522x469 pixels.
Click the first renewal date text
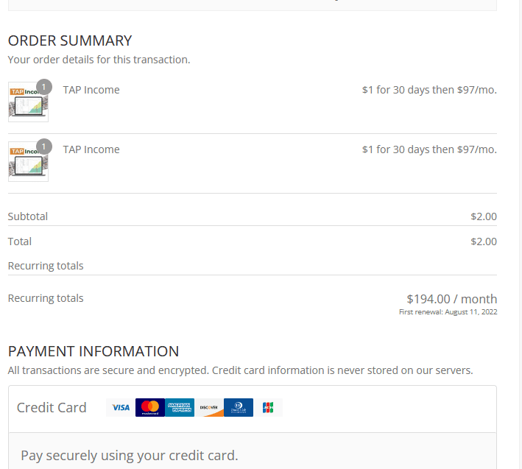click(448, 312)
